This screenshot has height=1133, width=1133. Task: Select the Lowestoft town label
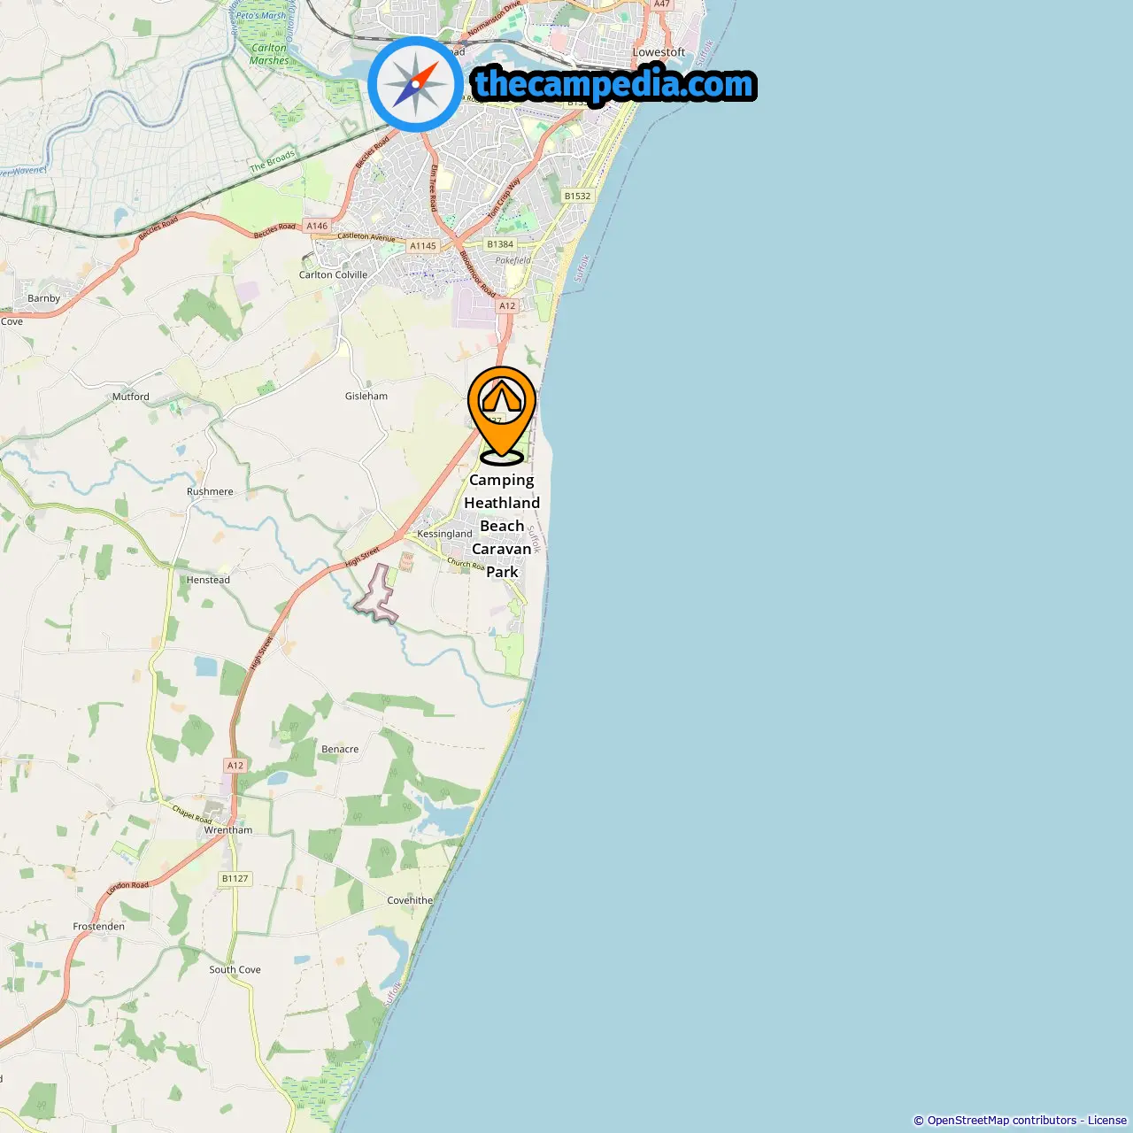[659, 52]
